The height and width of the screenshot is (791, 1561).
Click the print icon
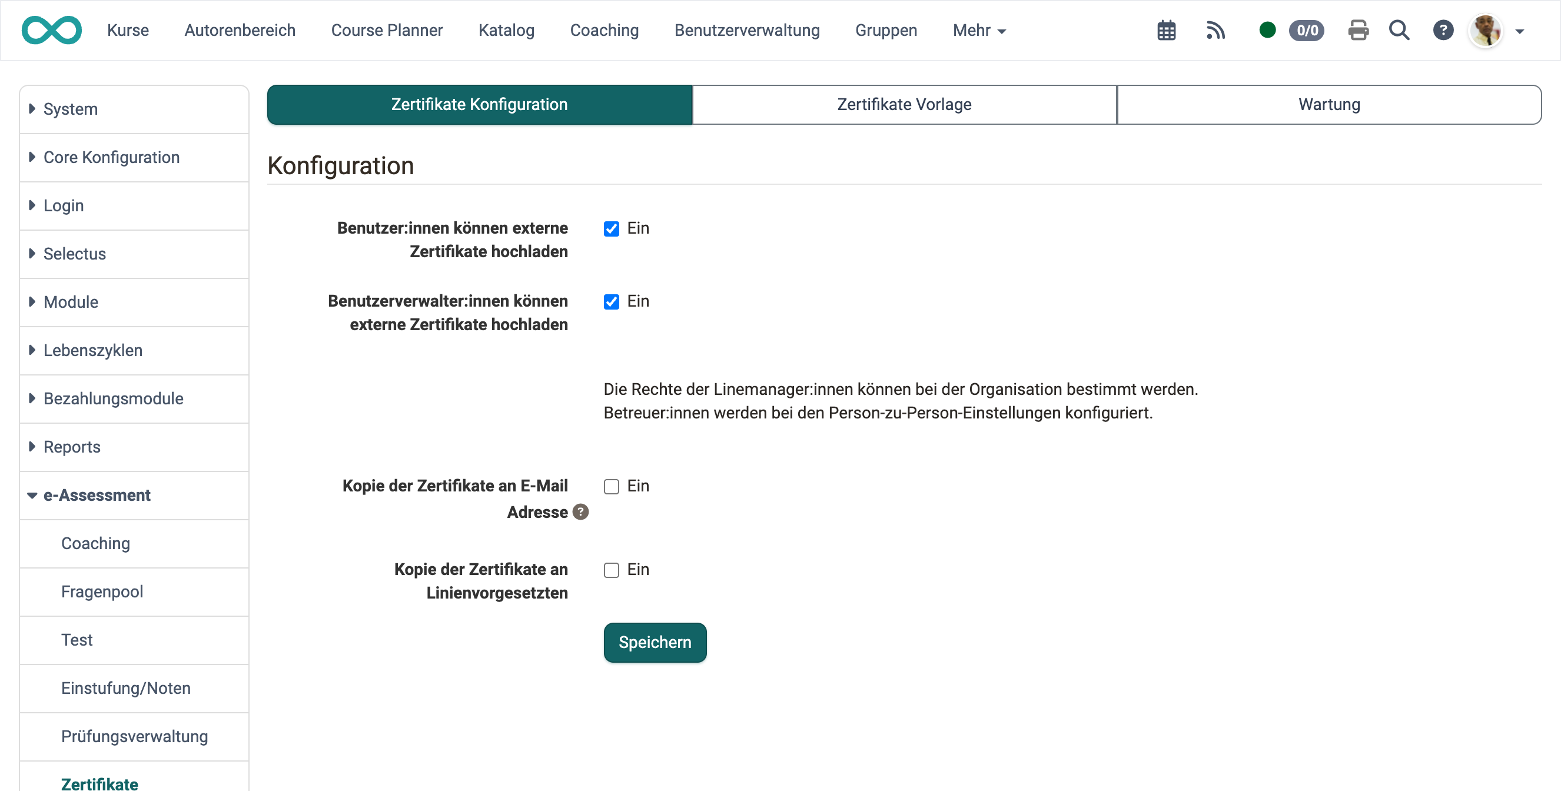(1358, 30)
